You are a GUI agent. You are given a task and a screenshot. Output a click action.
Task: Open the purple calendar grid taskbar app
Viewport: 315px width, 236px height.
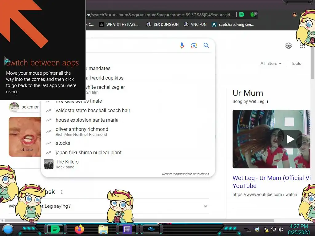point(127,229)
